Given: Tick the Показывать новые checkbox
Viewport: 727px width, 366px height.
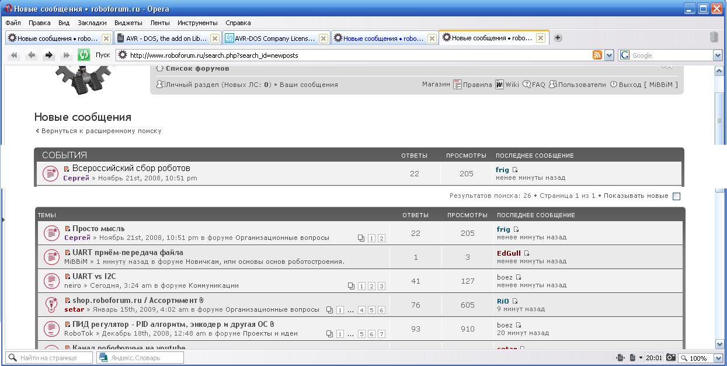Looking at the screenshot, I should pyautogui.click(x=676, y=196).
